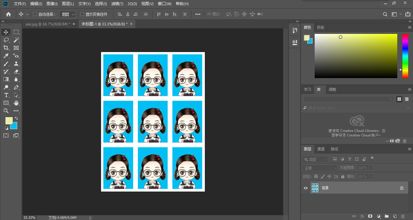Select the Zoom tool

pyautogui.click(x=6, y=111)
